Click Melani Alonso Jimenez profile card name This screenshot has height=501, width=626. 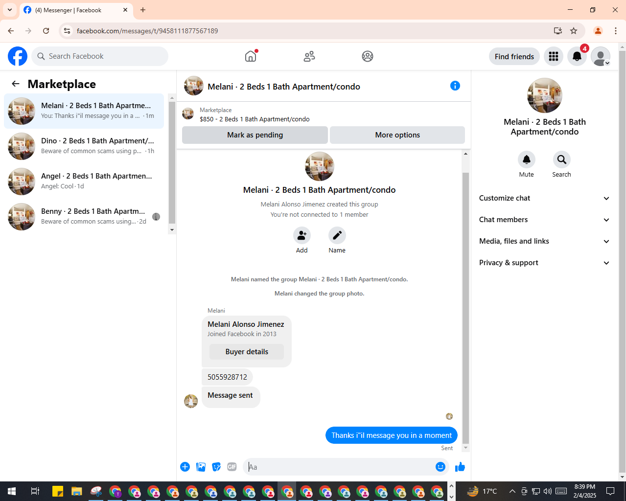(246, 324)
